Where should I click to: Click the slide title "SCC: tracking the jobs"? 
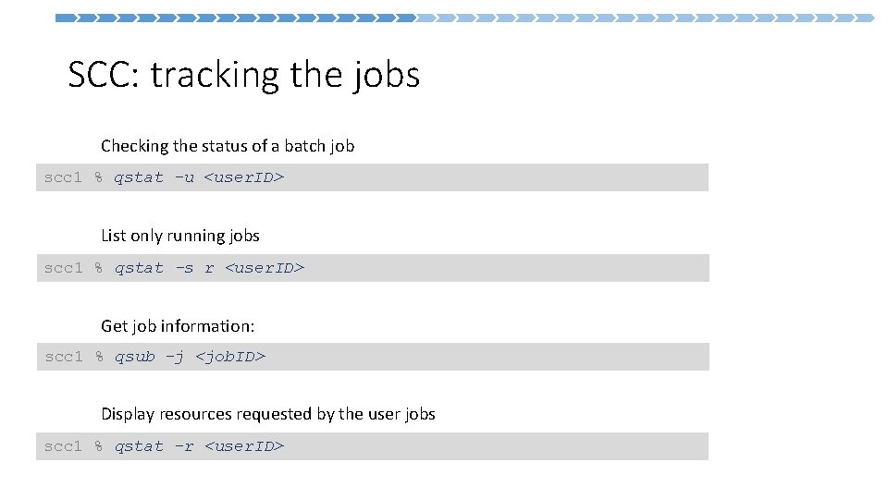(244, 75)
